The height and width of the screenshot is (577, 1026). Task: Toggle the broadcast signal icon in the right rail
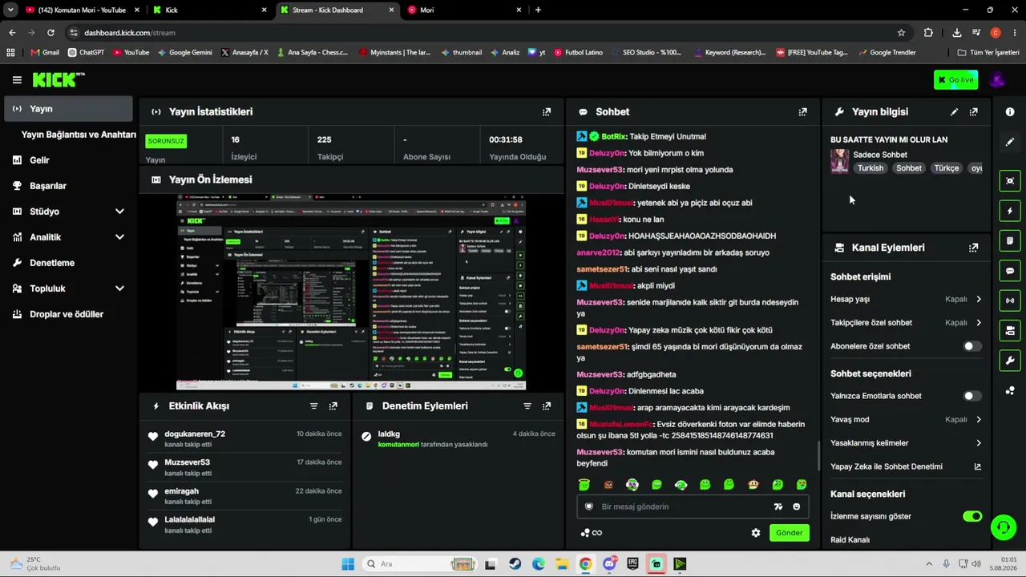[1010, 301]
